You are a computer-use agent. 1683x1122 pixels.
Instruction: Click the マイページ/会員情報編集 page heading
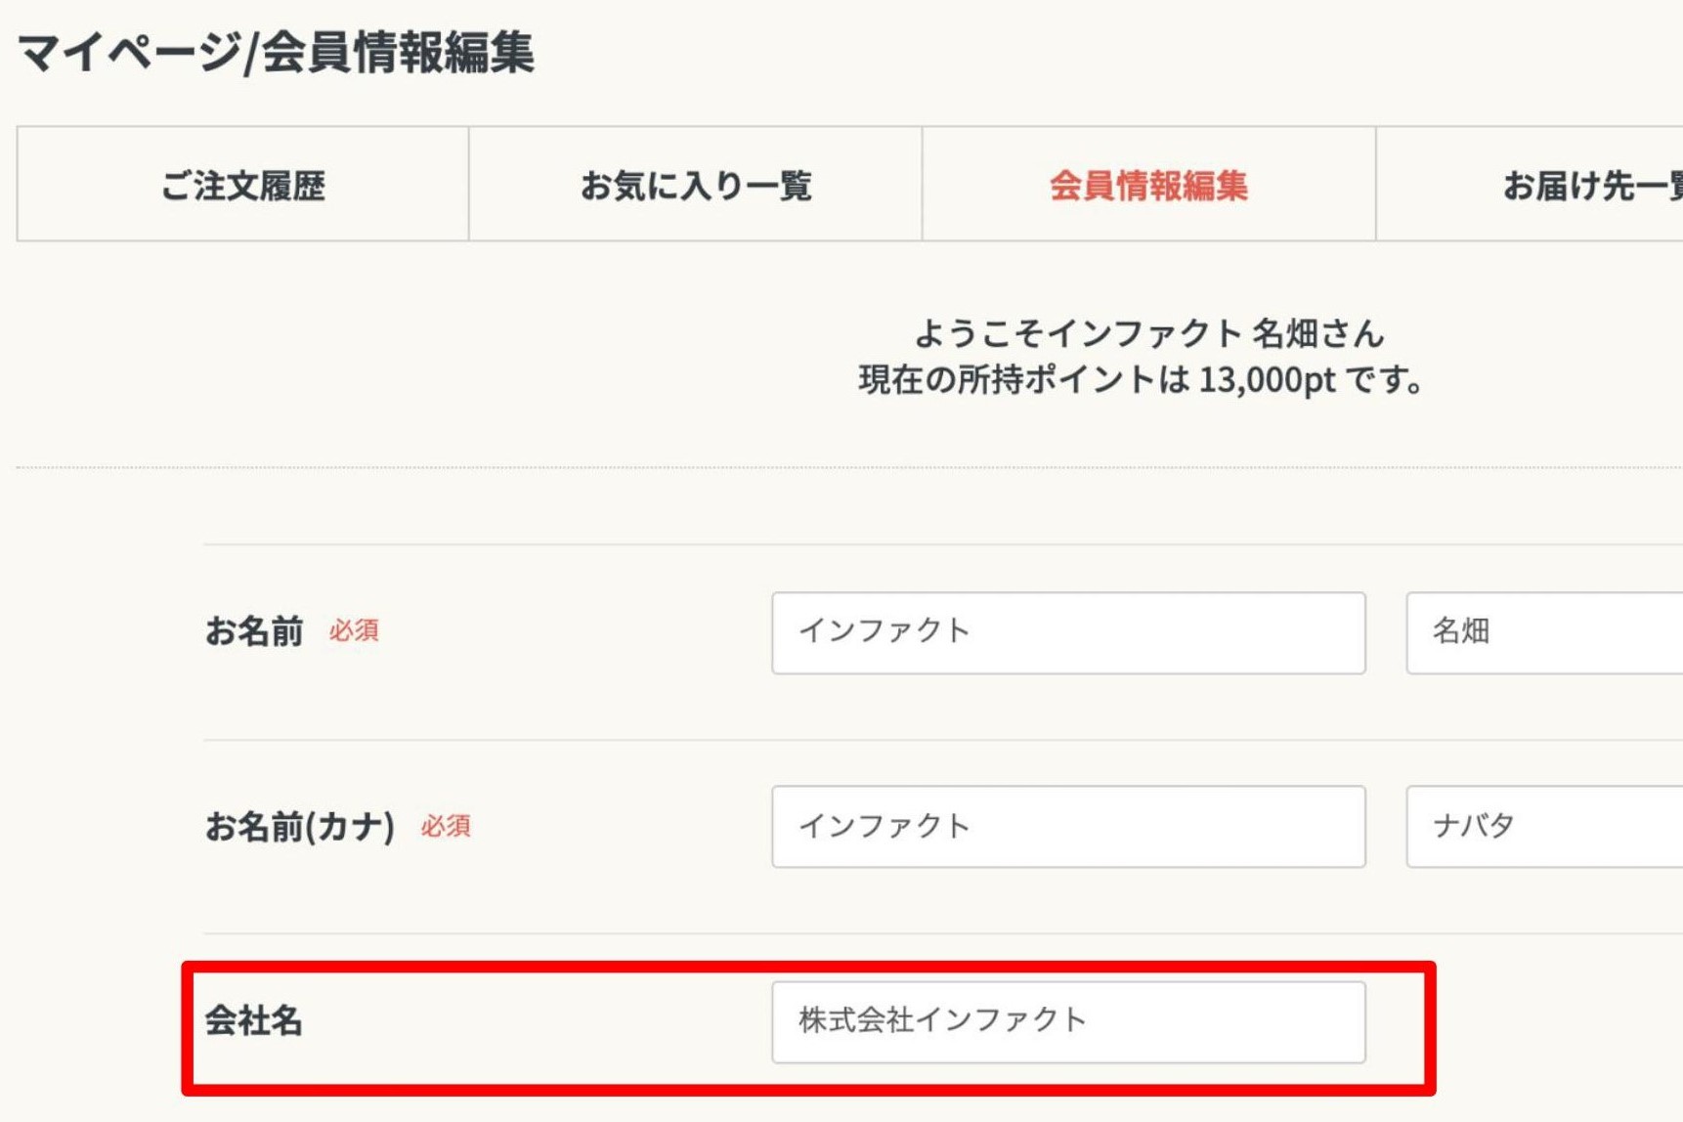[x=276, y=52]
